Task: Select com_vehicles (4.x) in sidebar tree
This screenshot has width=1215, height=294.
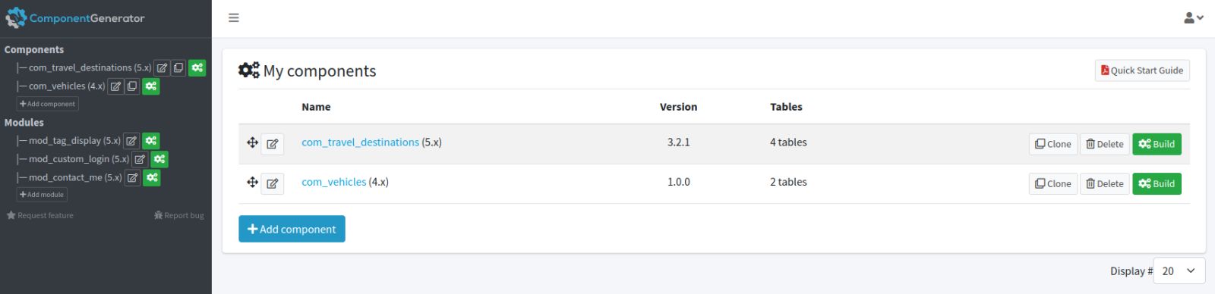Action: pos(67,86)
